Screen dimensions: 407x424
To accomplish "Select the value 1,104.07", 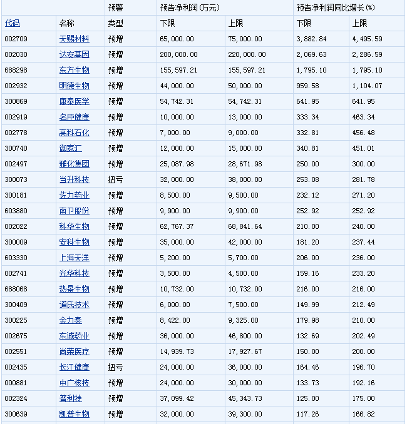I will click(367, 86).
